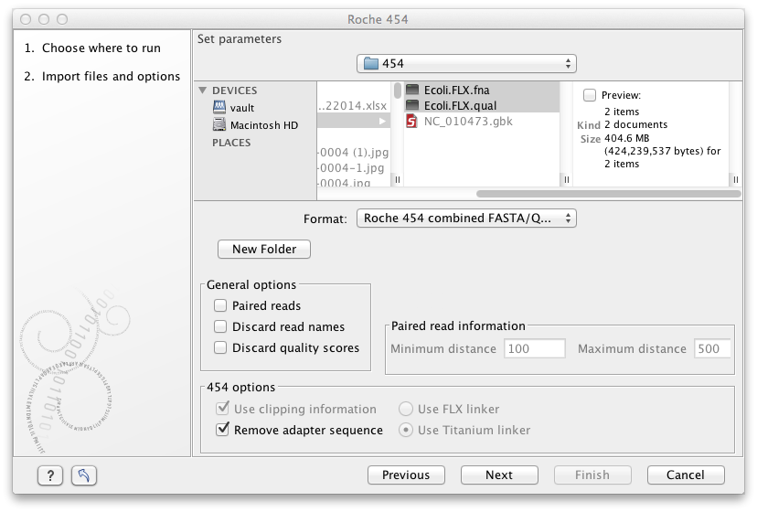Open the Format dropdown menu
Viewport: 757px width, 512px height.
pyautogui.click(x=466, y=219)
